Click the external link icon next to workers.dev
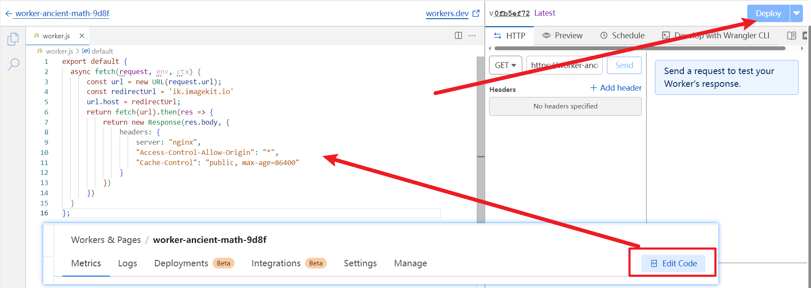The width and height of the screenshot is (811, 288). click(x=476, y=14)
